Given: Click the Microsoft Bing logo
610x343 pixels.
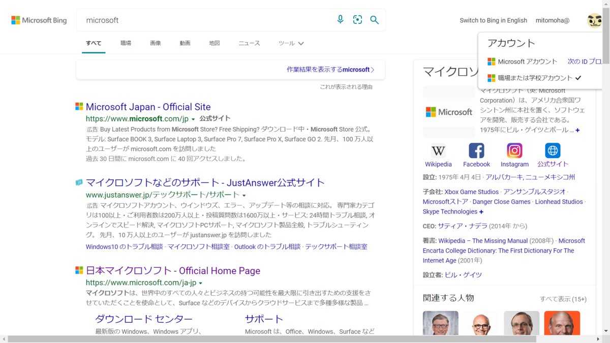Looking at the screenshot, I should pos(39,20).
